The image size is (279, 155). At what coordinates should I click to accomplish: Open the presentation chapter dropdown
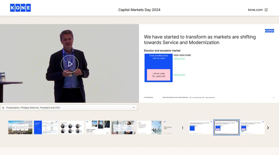[69, 108]
